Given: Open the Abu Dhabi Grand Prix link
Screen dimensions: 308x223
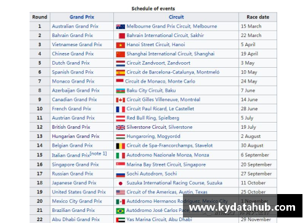Looking at the screenshot, I should (x=76, y=219).
